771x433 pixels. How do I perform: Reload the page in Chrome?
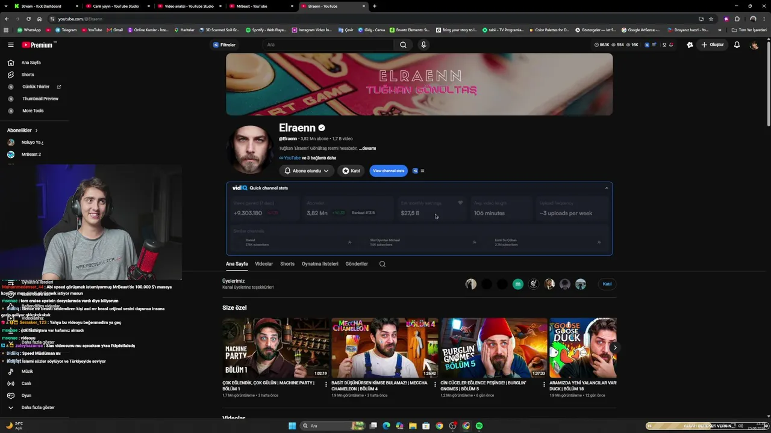(x=28, y=19)
